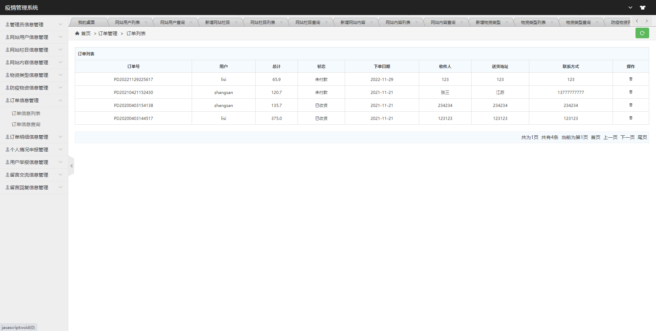Go to 下一页 in pagination
Screen dimensions: 656x331
[628, 137]
